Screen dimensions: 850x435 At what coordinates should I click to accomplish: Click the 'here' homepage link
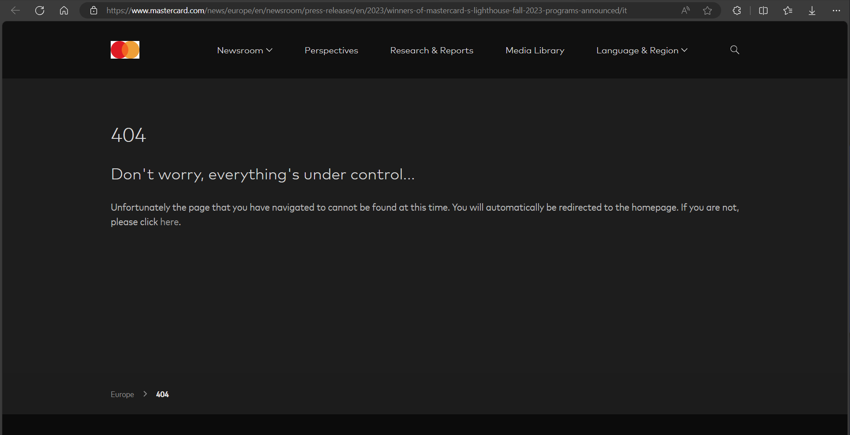169,222
